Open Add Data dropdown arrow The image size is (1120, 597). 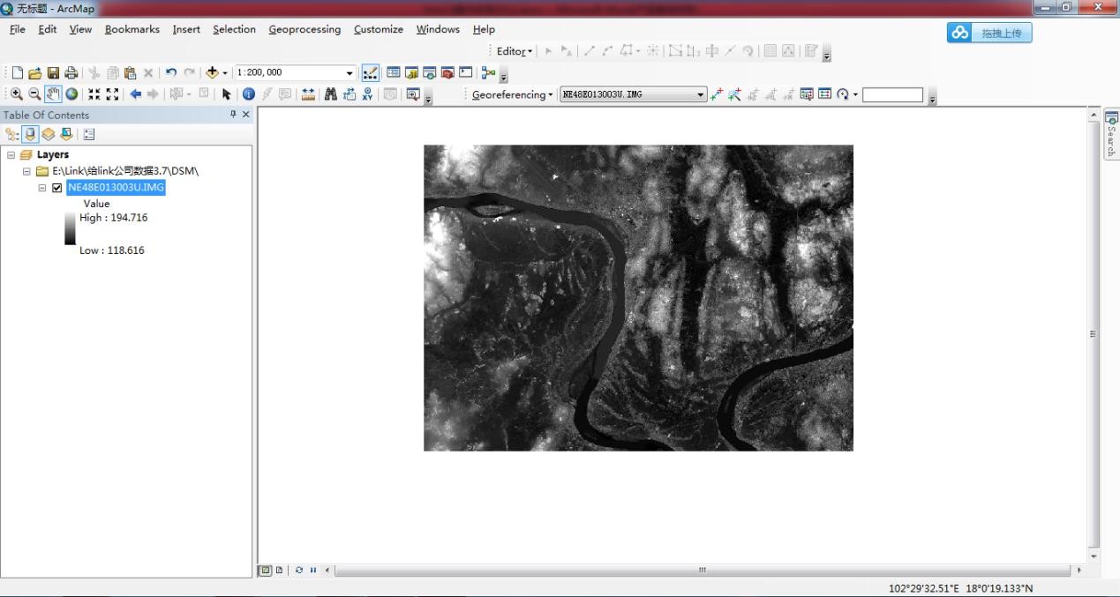pos(225,73)
